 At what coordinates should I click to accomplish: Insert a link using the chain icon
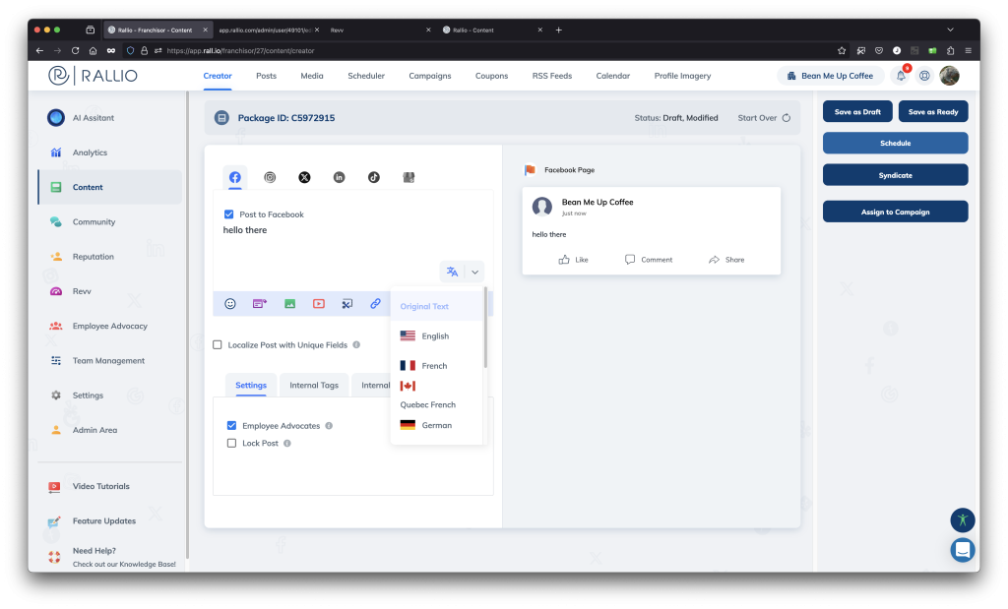click(375, 304)
